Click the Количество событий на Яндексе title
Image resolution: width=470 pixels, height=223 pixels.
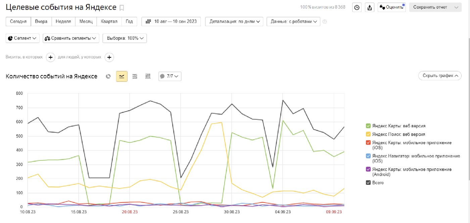click(x=52, y=76)
